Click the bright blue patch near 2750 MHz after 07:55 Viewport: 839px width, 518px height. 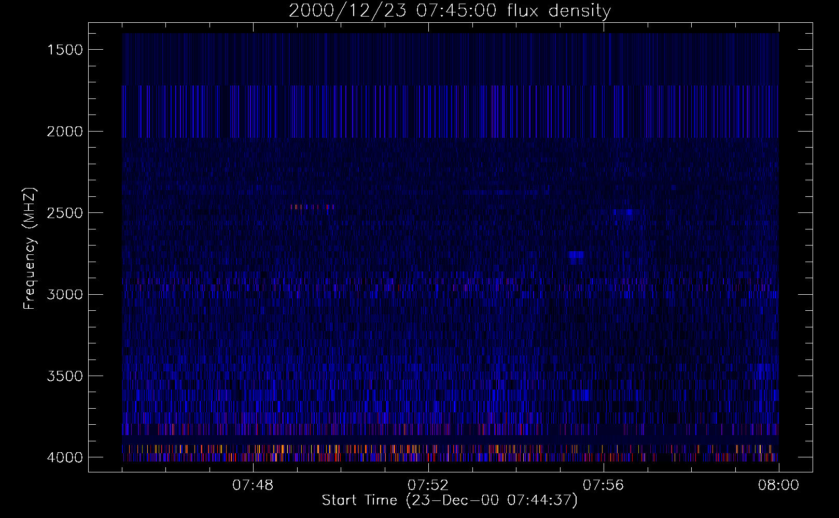pyautogui.click(x=576, y=254)
